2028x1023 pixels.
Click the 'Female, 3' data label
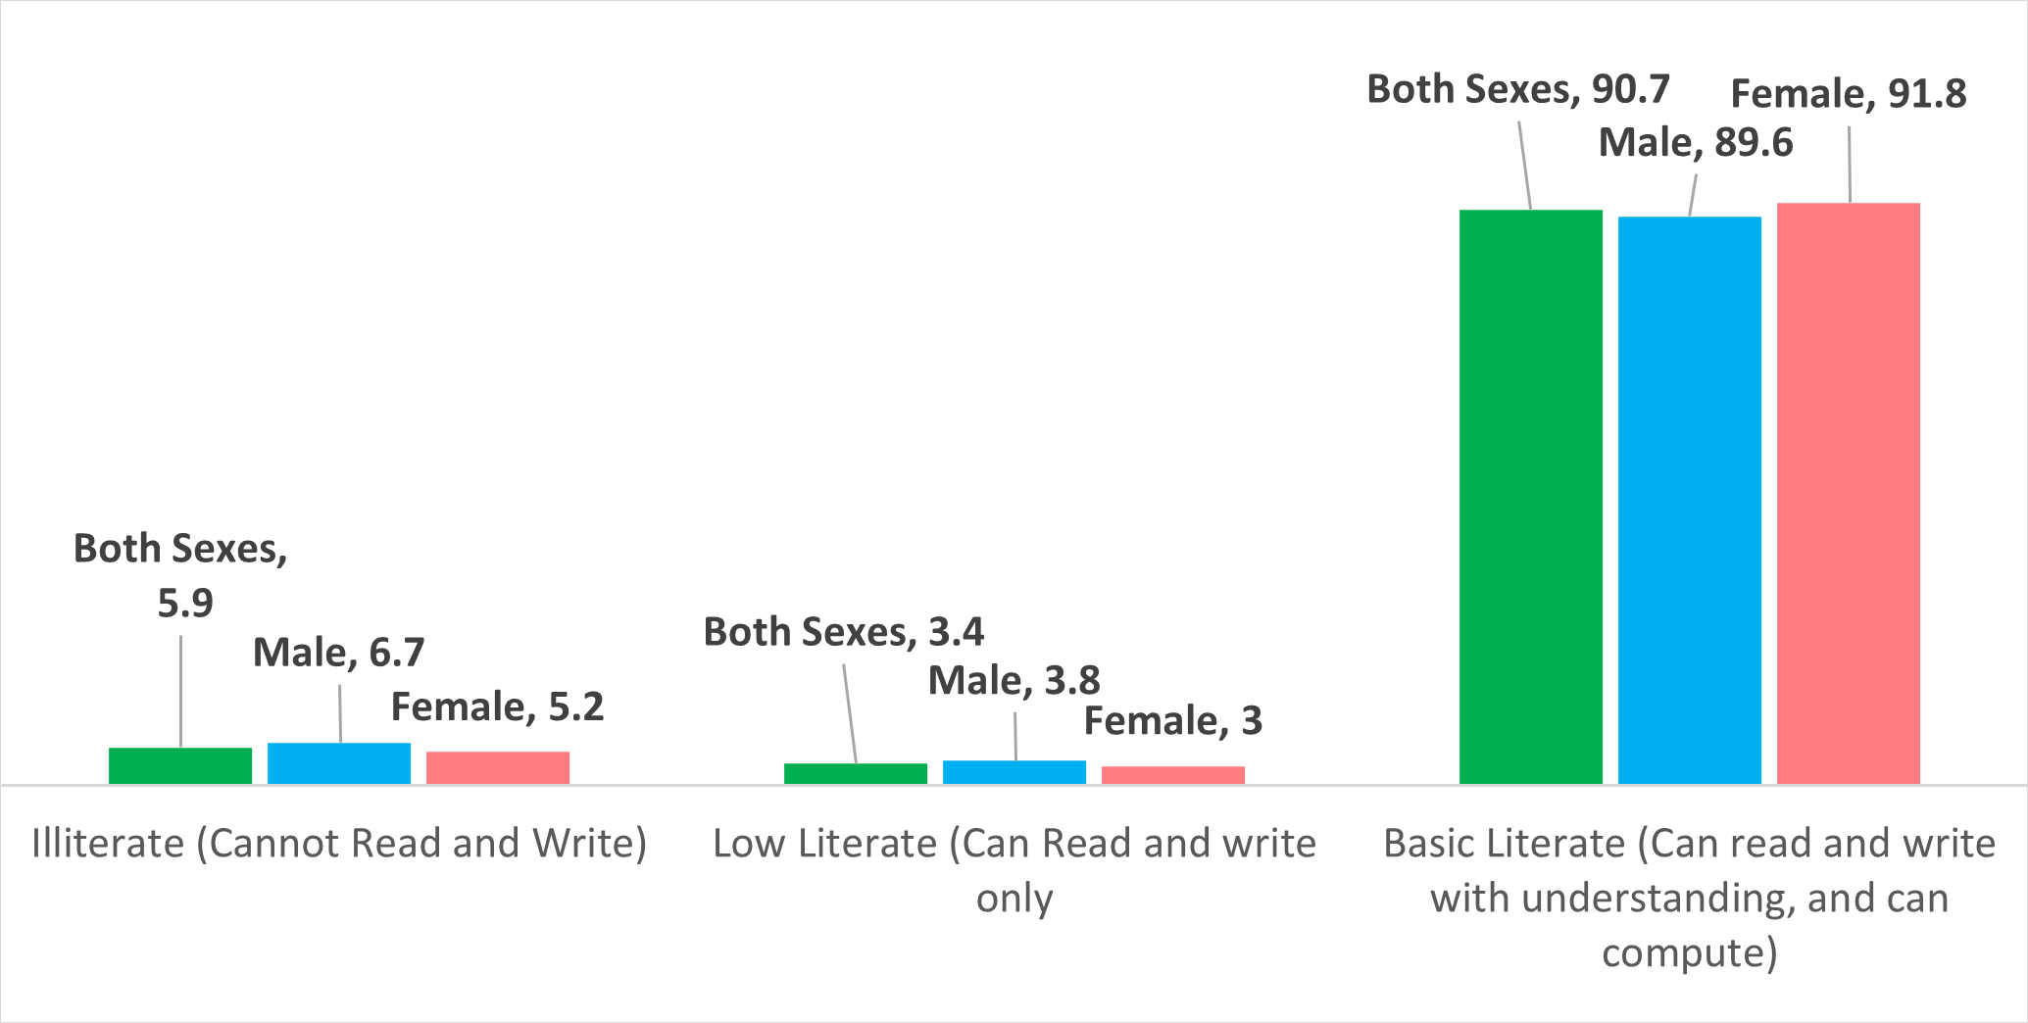tap(1173, 721)
